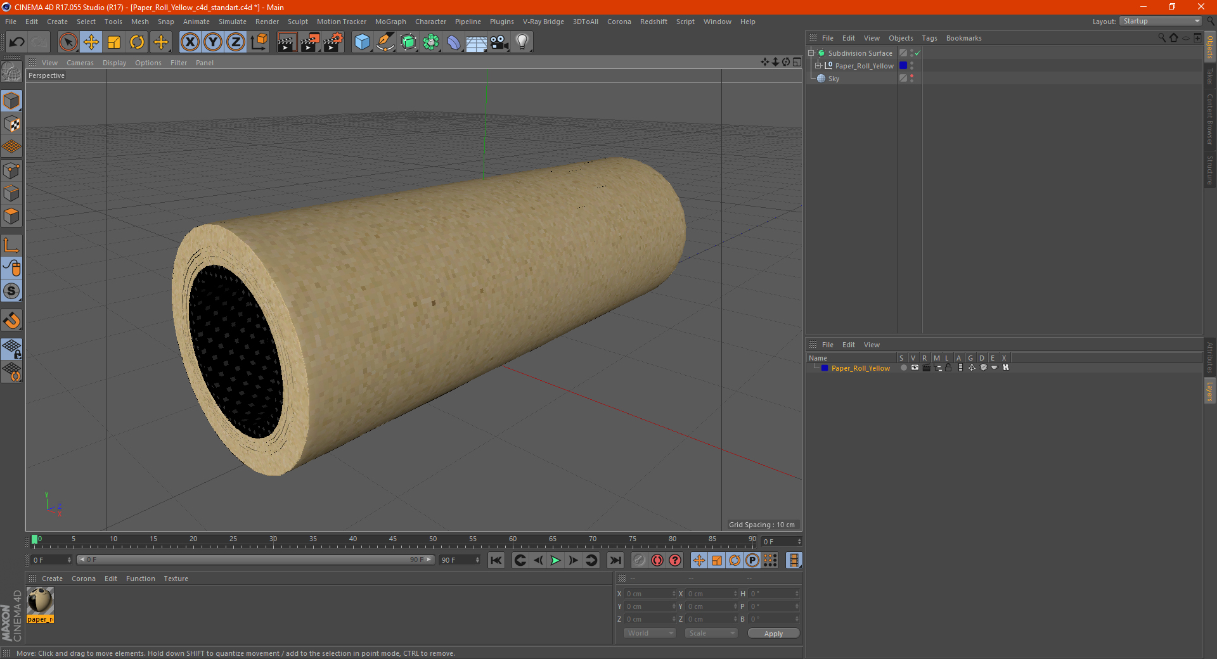Open the Redshift menu
The width and height of the screenshot is (1217, 659).
[654, 22]
